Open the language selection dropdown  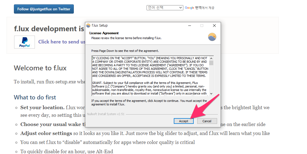tap(165, 8)
